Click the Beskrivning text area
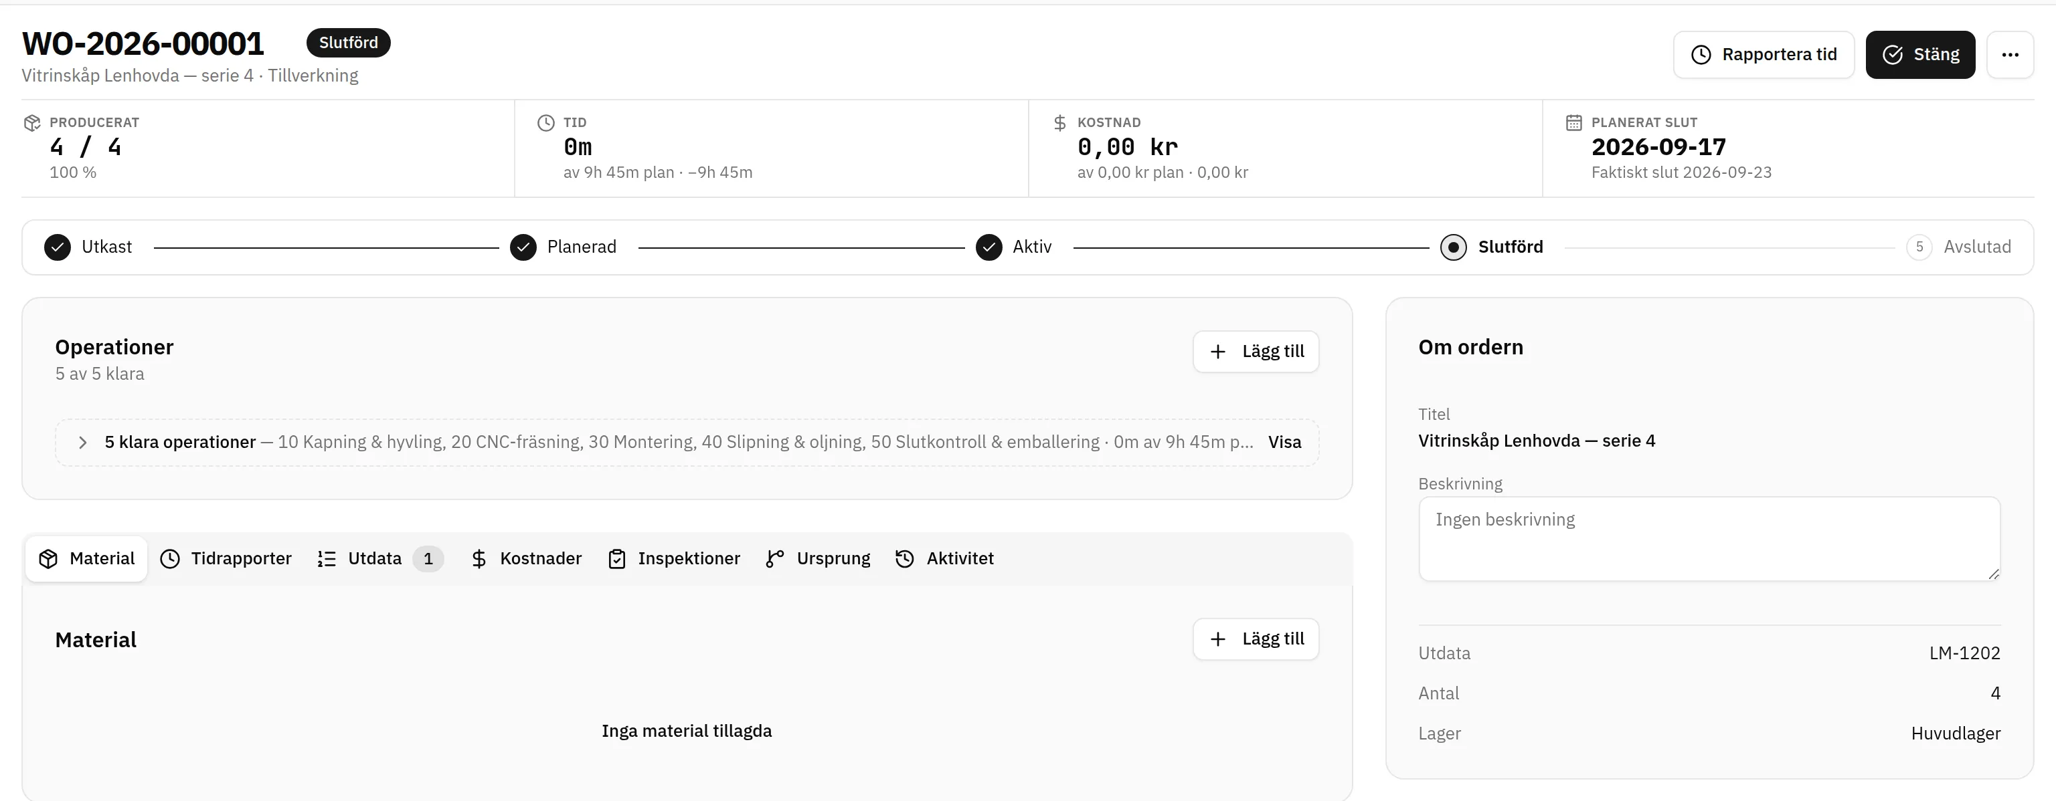Screen dimensions: 2056x801 pos(1709,539)
